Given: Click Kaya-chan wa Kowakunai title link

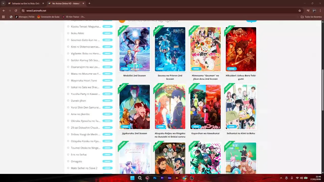Looking at the screenshot, I should click(206, 133).
